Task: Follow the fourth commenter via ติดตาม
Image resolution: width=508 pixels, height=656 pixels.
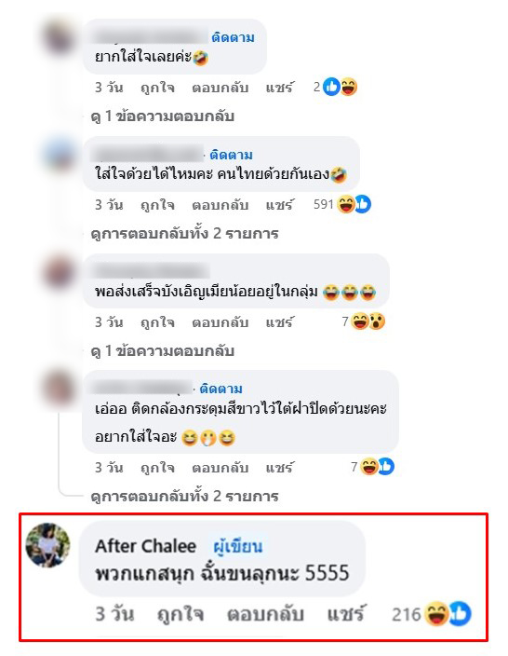Action: coord(221,389)
